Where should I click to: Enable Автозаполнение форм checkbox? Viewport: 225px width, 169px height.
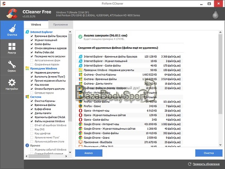pos(32,61)
